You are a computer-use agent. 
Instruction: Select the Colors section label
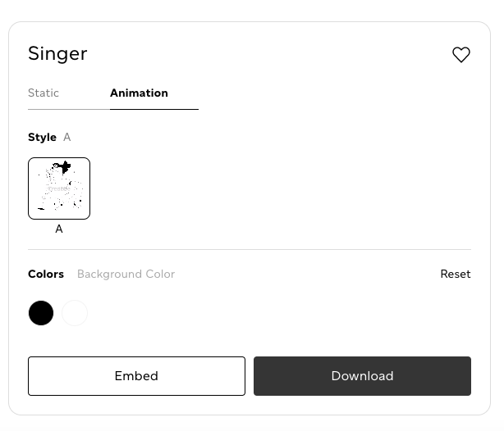46,274
